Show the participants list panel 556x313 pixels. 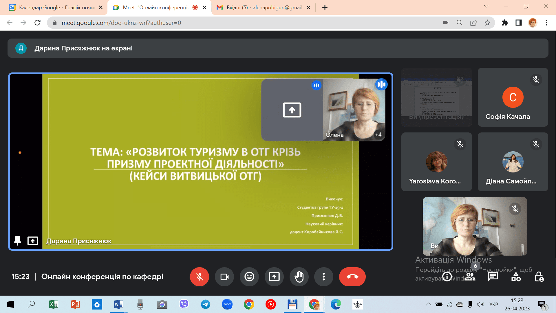point(471,277)
